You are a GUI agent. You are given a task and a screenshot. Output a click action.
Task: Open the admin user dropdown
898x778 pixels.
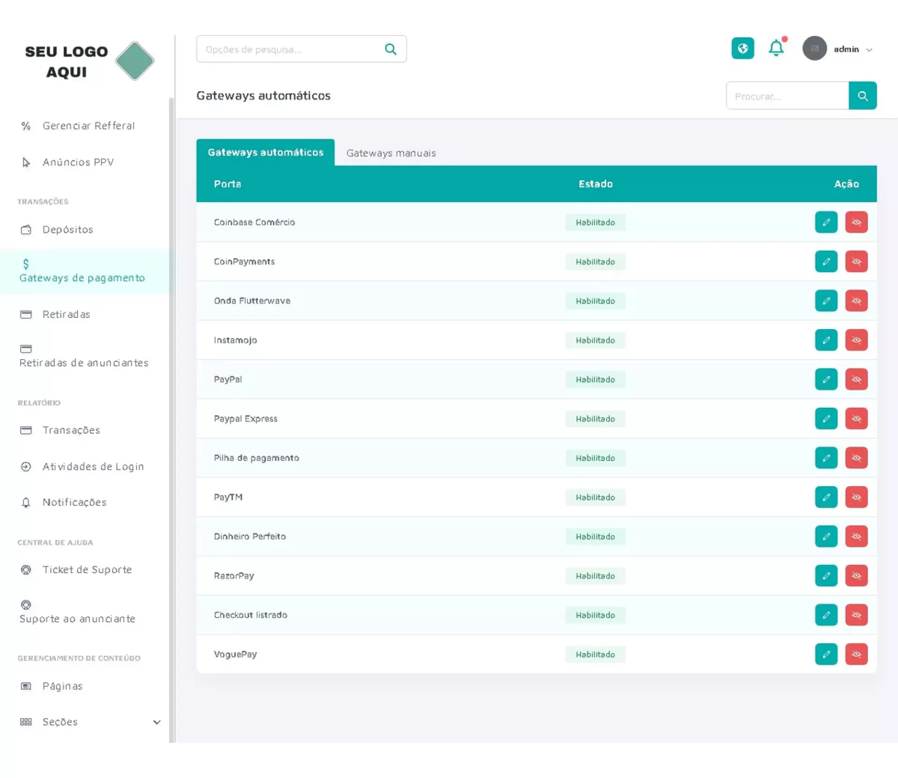846,49
